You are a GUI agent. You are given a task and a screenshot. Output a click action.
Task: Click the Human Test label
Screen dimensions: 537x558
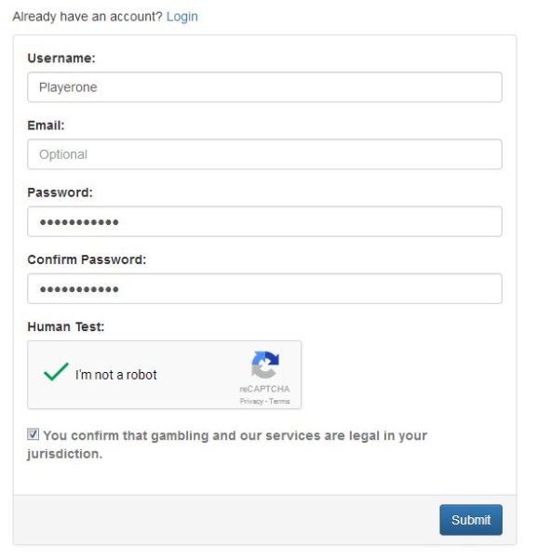(x=66, y=326)
